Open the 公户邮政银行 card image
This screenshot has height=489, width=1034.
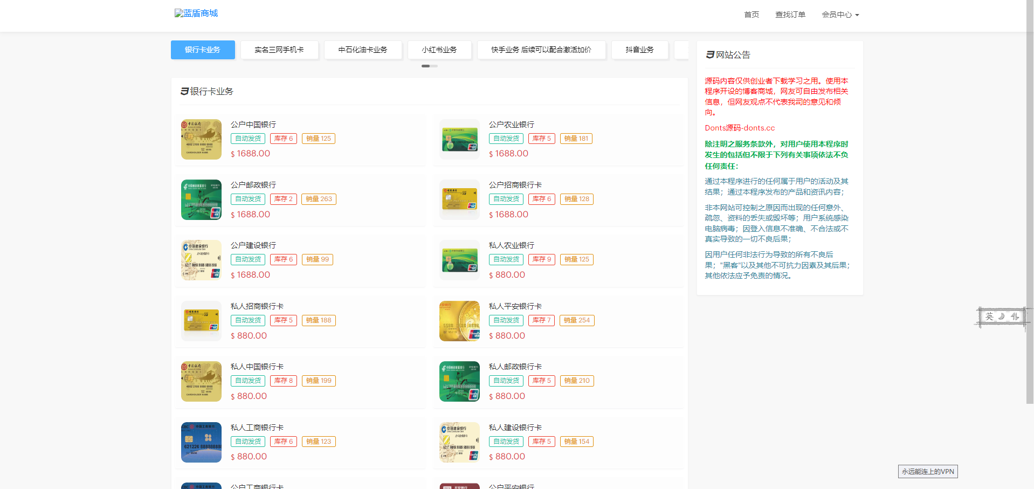(x=201, y=199)
